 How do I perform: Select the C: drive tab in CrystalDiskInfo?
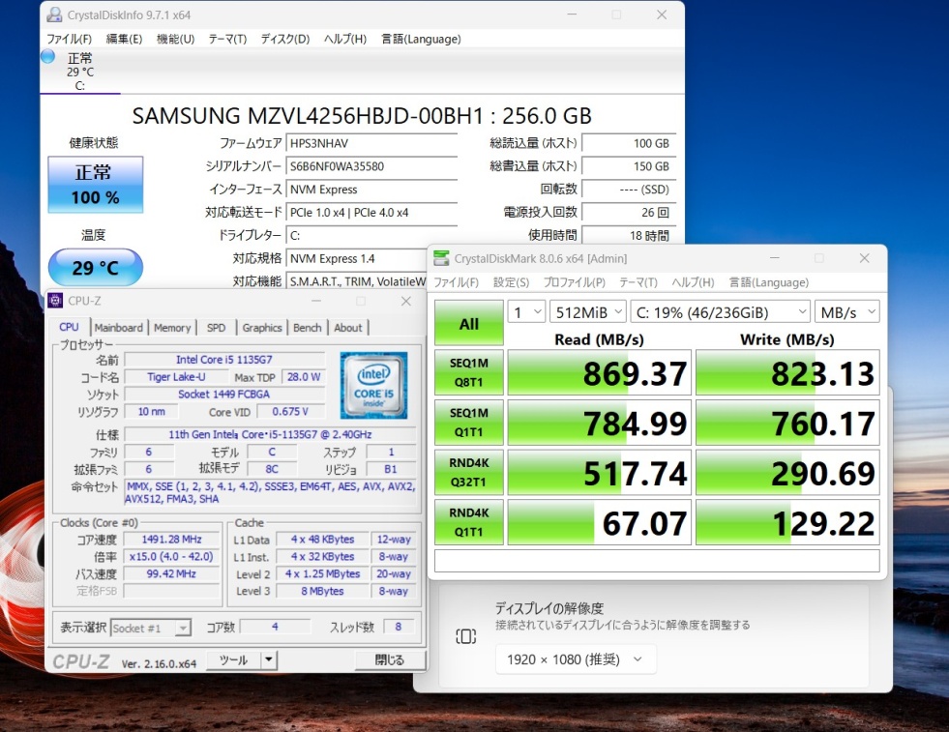pos(80,72)
